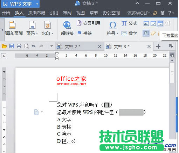Add a new document tab with plus

tap(158, 46)
